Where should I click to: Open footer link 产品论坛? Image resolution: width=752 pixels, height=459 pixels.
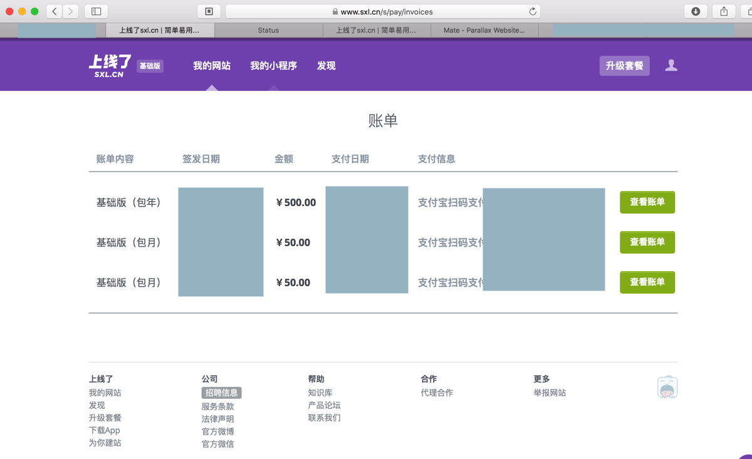(x=325, y=405)
